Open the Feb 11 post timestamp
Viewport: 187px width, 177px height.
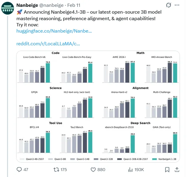click(75, 5)
